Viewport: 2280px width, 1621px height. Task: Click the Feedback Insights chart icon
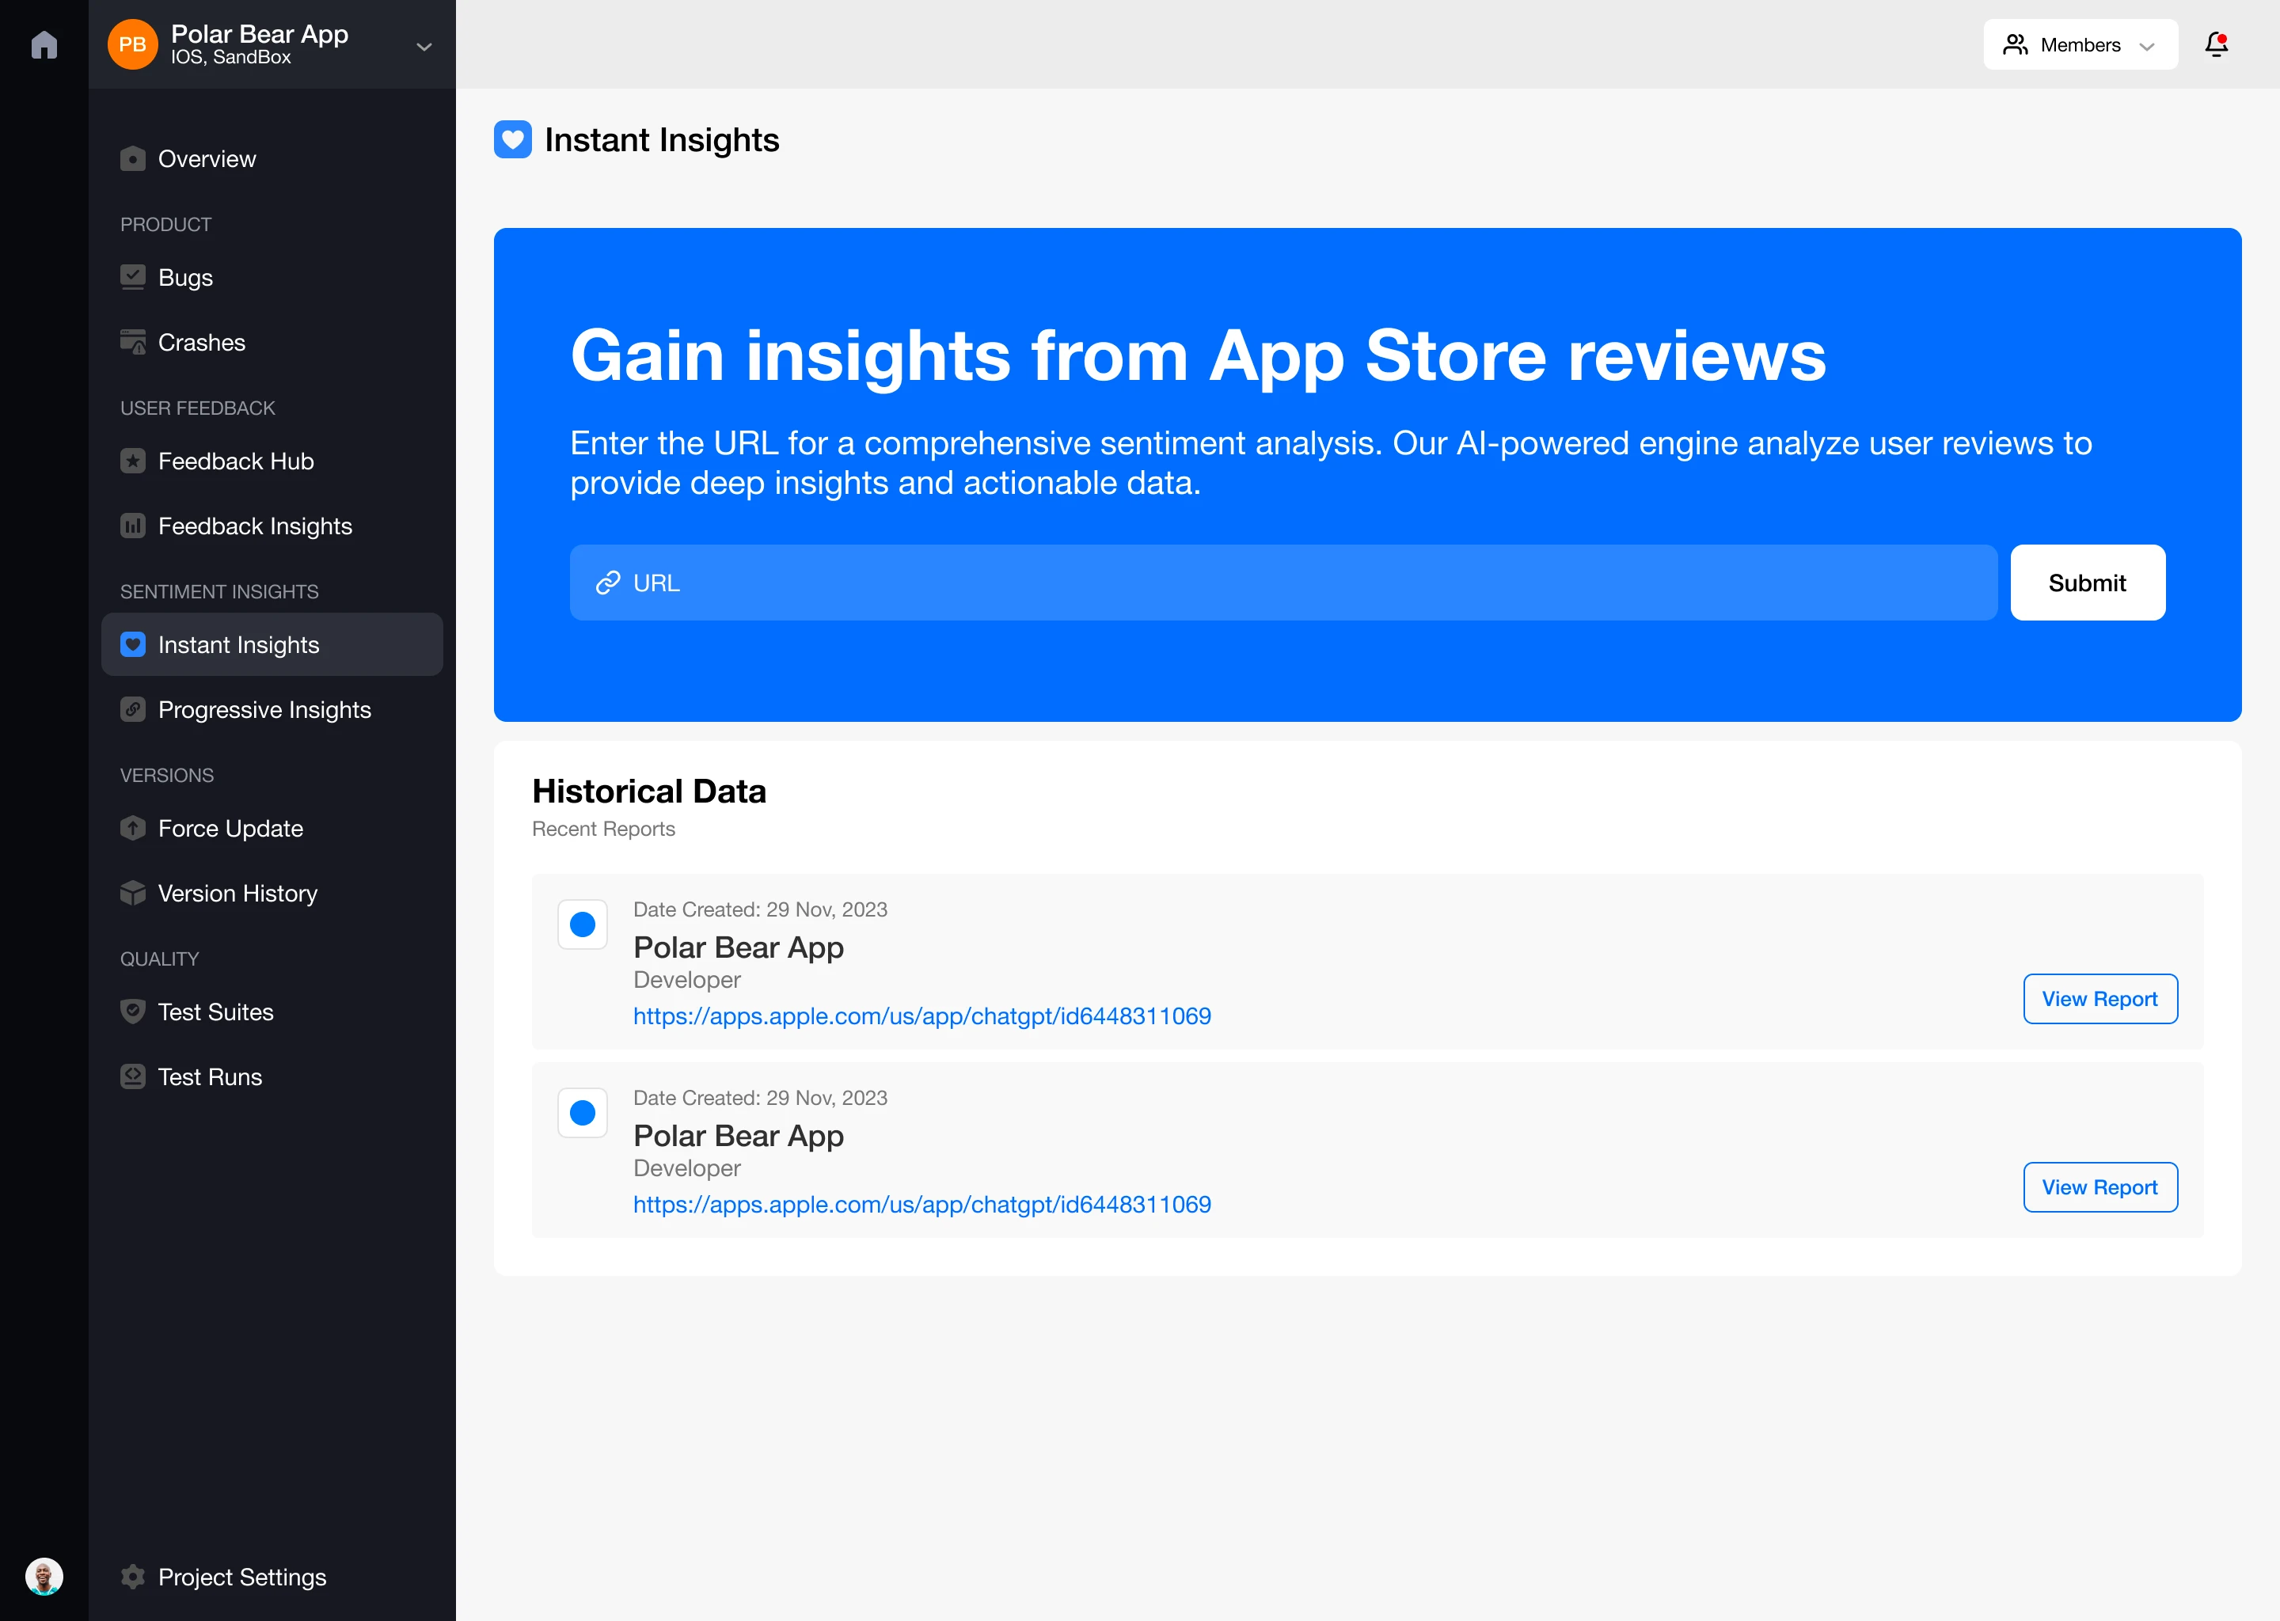pos(133,526)
